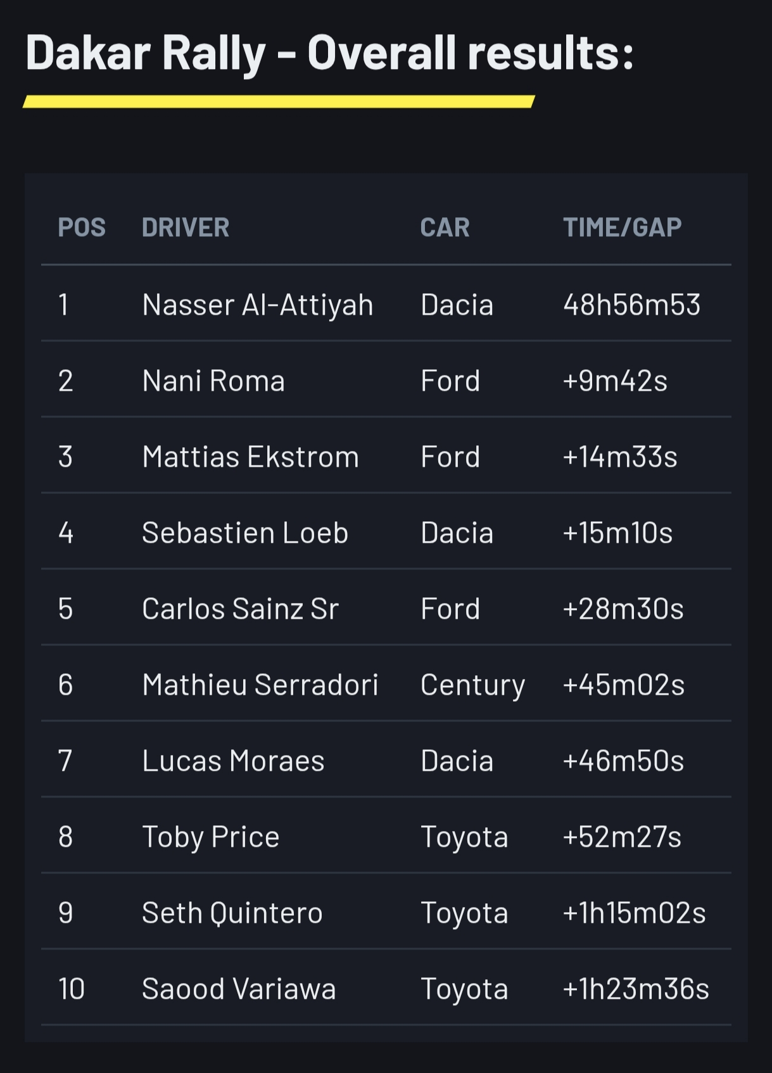The width and height of the screenshot is (772, 1073).
Task: Click on Nani Roma's name
Action: coord(213,381)
